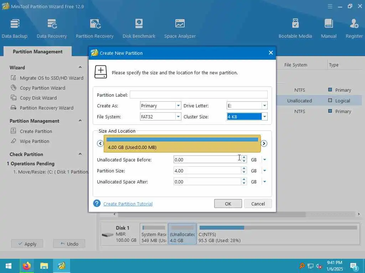Image resolution: width=365 pixels, height=273 pixels.
Task: Collapse the Check Partition section
Action: point(80,154)
